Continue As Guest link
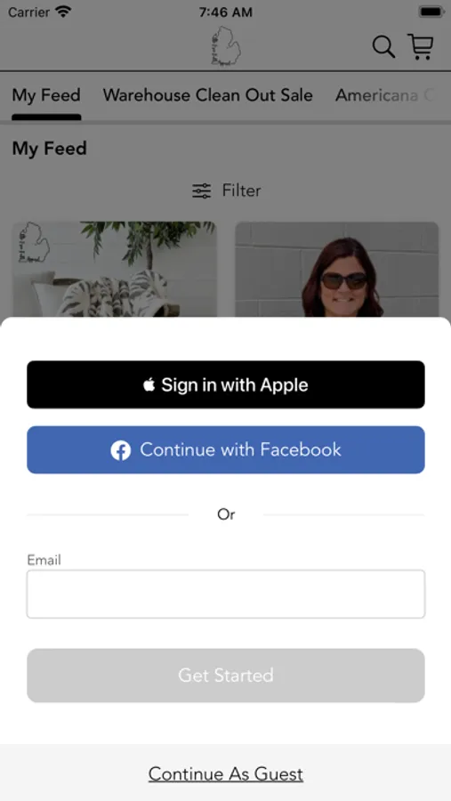Image resolution: width=451 pixels, height=801 pixels. [x=226, y=774]
